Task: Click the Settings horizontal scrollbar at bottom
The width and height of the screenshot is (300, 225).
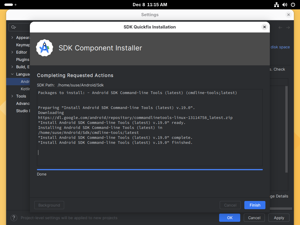Action: click(x=281, y=209)
